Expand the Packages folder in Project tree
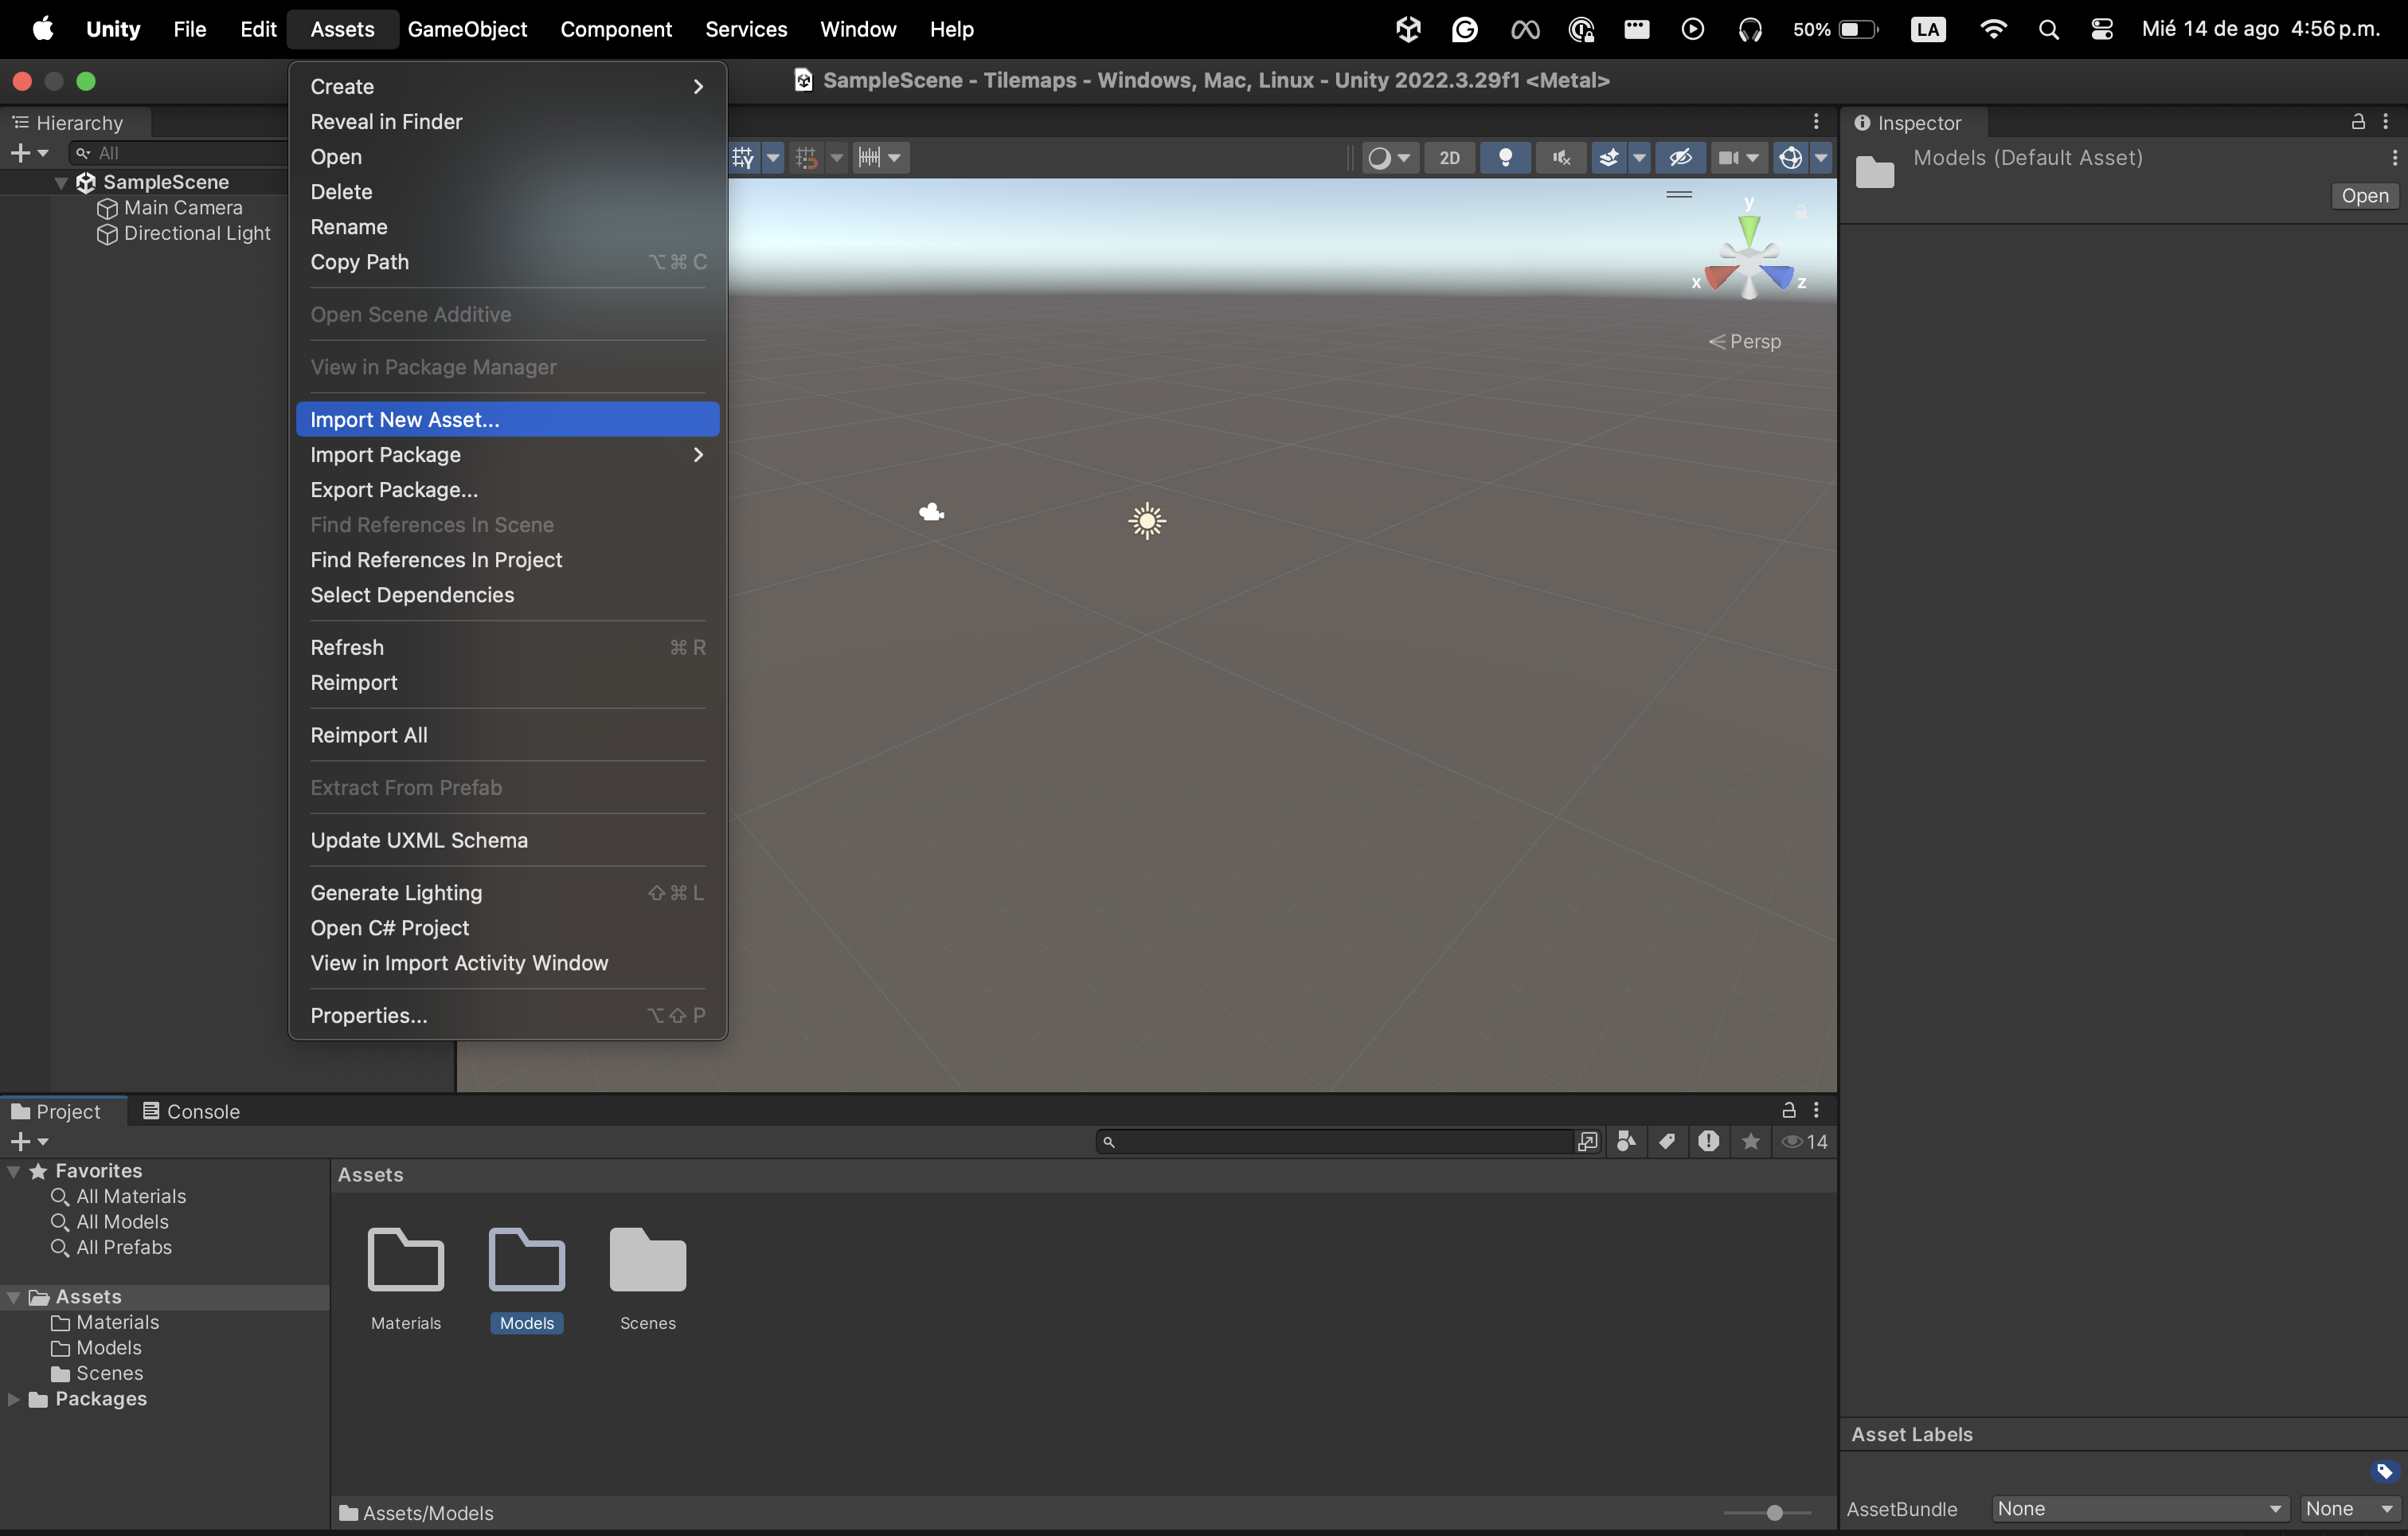The width and height of the screenshot is (2408, 1536). pyautogui.click(x=14, y=1399)
